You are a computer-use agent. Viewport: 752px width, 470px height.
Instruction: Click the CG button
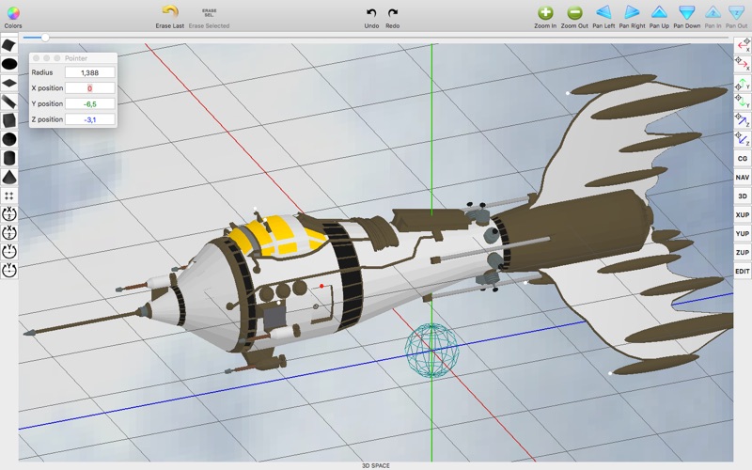click(x=743, y=158)
